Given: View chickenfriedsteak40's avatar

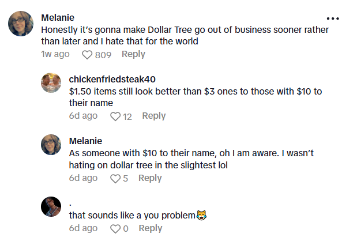Looking at the screenshot, I should click(51, 83).
